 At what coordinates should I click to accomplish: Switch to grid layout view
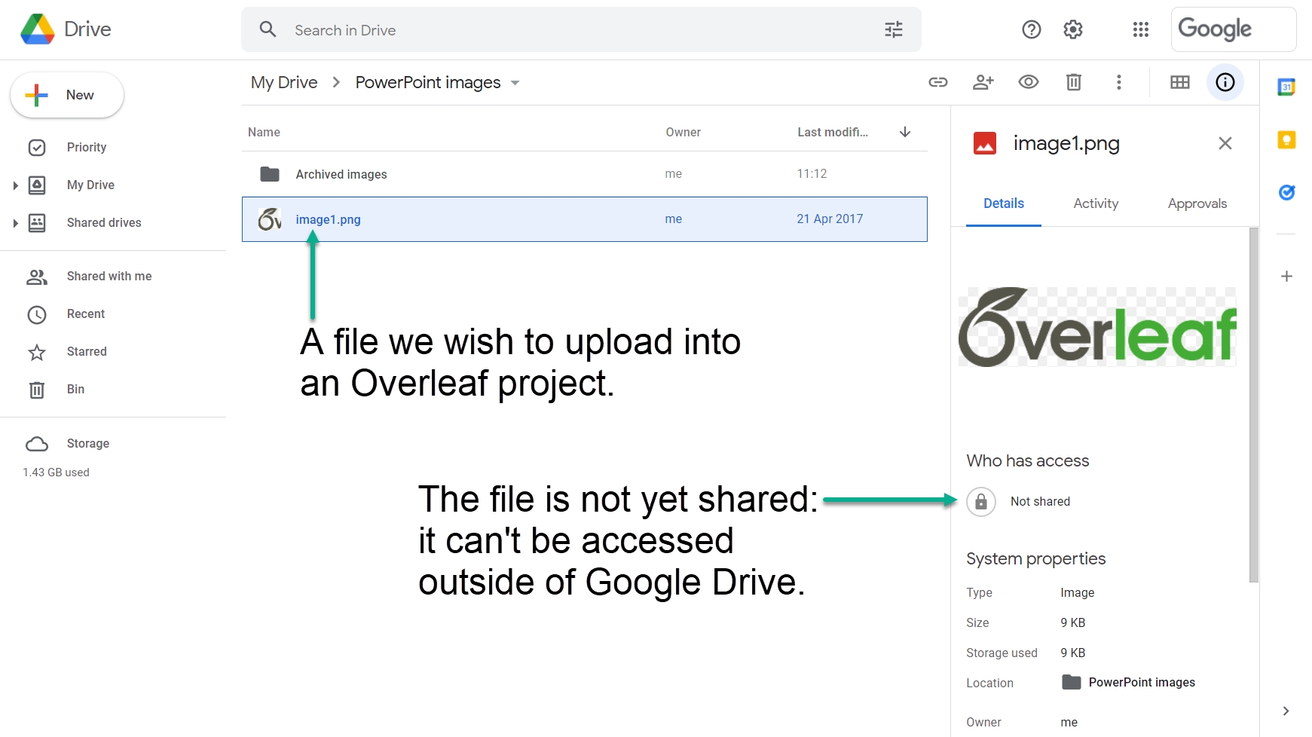pos(1179,82)
